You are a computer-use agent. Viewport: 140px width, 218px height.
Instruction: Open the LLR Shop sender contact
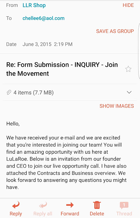34,5
